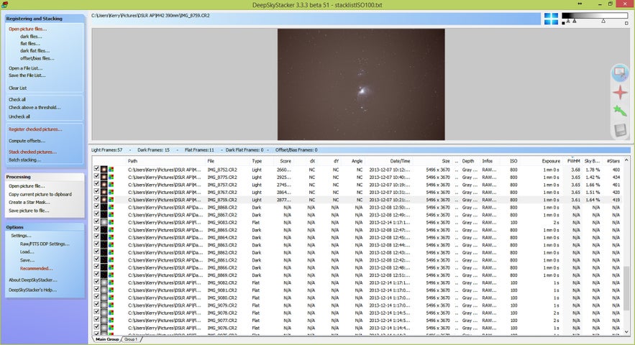The width and height of the screenshot is (635, 345).
Task: Click Register checked pictures
Action: click(x=35, y=129)
